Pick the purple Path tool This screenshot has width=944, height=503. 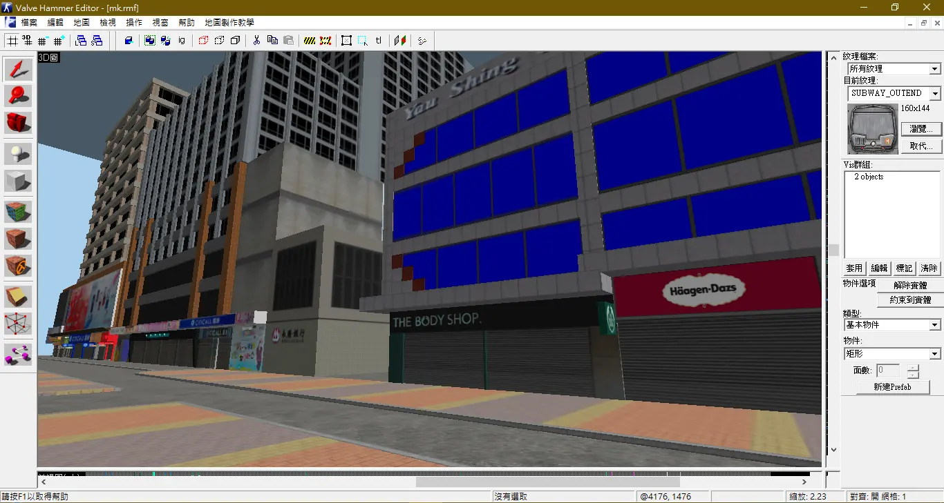18,355
